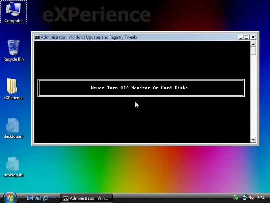Viewport: 270px width, 203px height.
Task: Click the muted volume tray icon
Action: coord(251,198)
